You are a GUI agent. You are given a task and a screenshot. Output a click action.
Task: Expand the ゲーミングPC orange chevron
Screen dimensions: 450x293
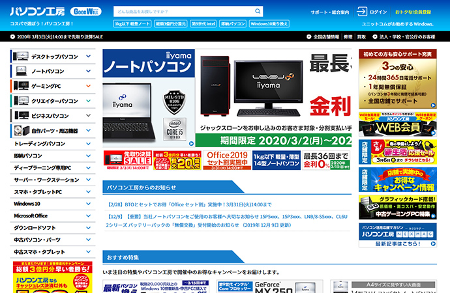click(x=89, y=86)
